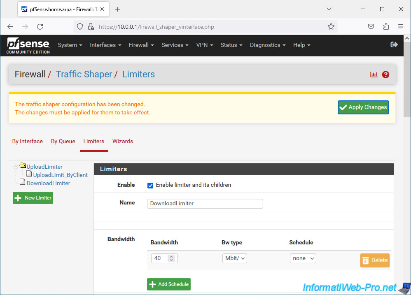Open the Services menu
Image resolution: width=411 pixels, height=295 pixels.
coord(175,45)
